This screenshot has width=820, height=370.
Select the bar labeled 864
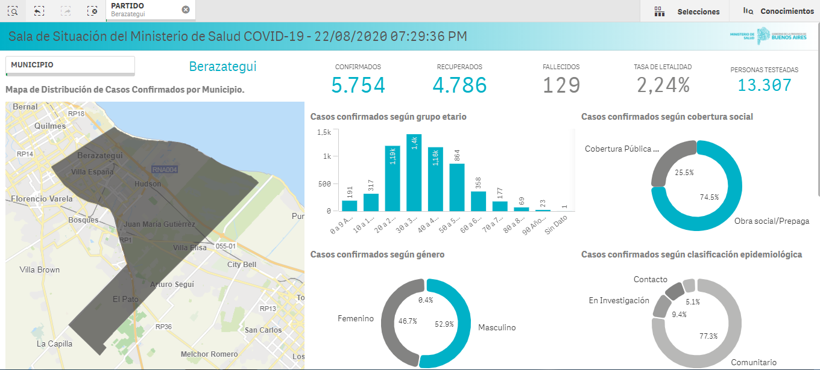pos(457,187)
